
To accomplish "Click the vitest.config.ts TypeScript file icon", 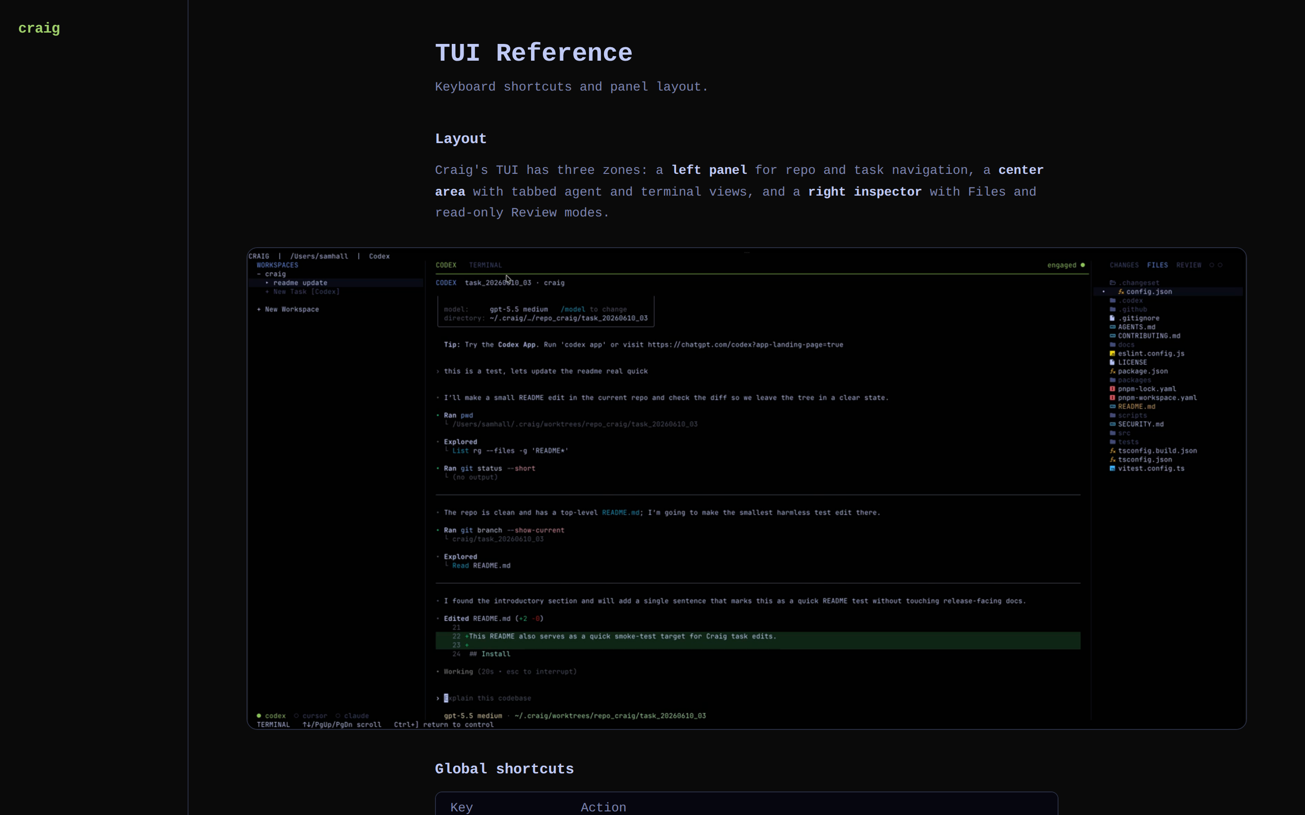I will coord(1112,469).
